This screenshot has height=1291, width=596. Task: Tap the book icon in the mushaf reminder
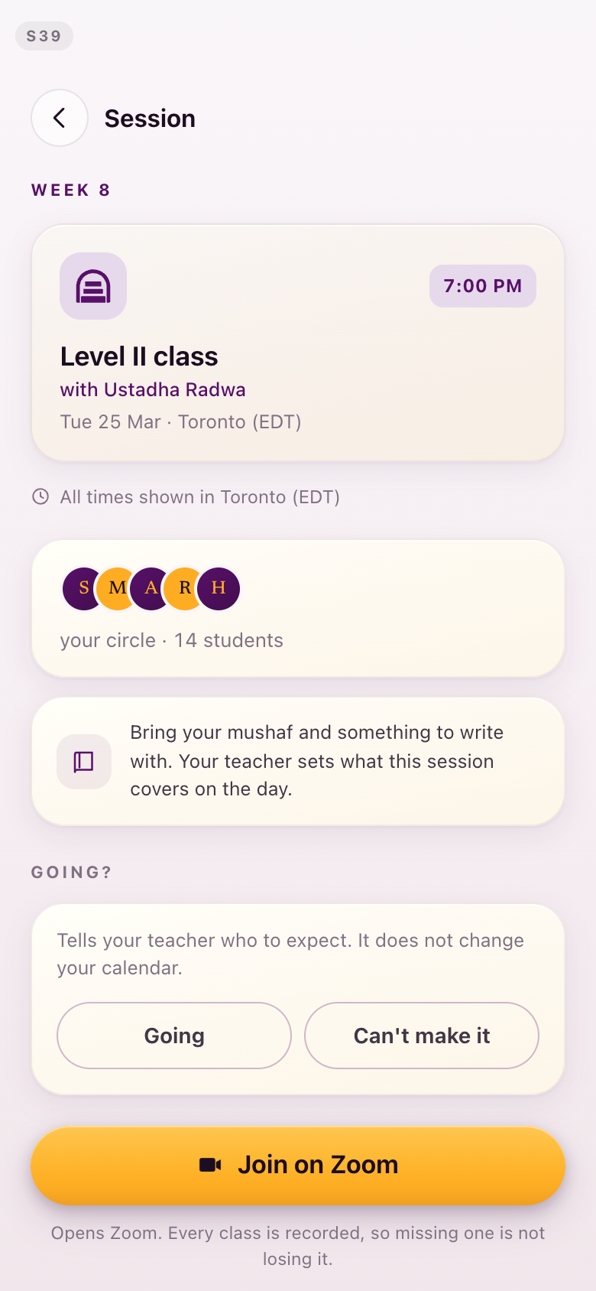(x=84, y=761)
